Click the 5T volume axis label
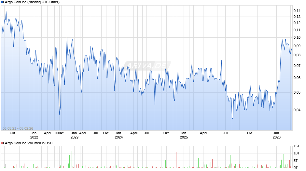The width and height of the screenshot is (306, 171). pyautogui.click(x=296, y=161)
